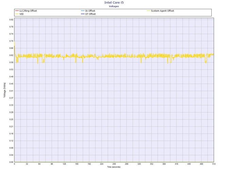Viewport: 228px width, 171px height.
Task: Click the Voltage (Volts) axis label
Action: point(5,90)
